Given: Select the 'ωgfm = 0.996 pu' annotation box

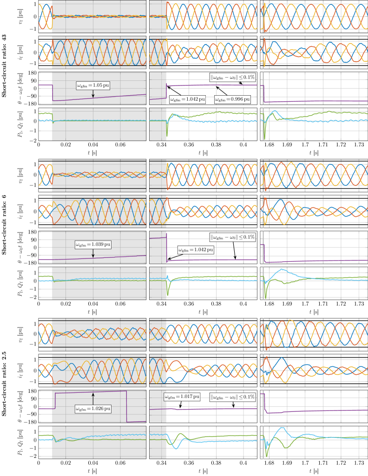Looking at the screenshot, I should [232, 99].
